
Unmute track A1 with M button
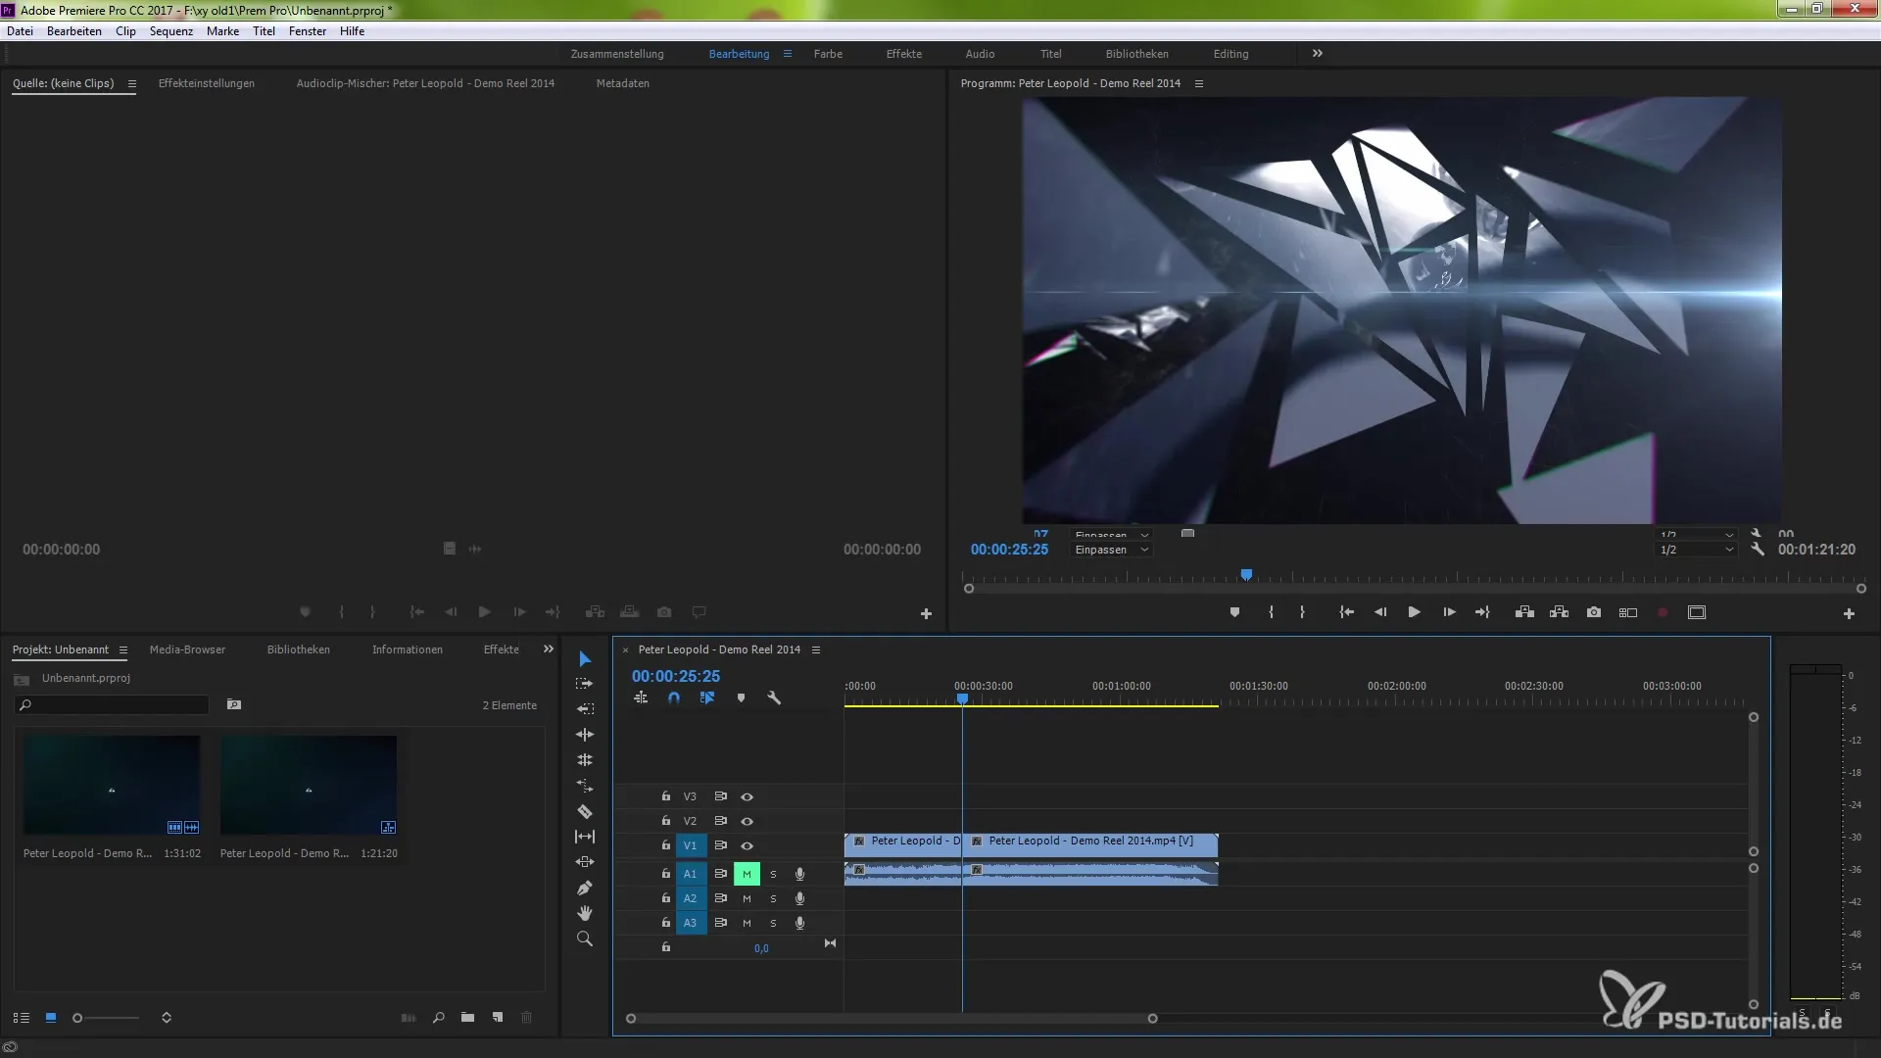(x=747, y=874)
